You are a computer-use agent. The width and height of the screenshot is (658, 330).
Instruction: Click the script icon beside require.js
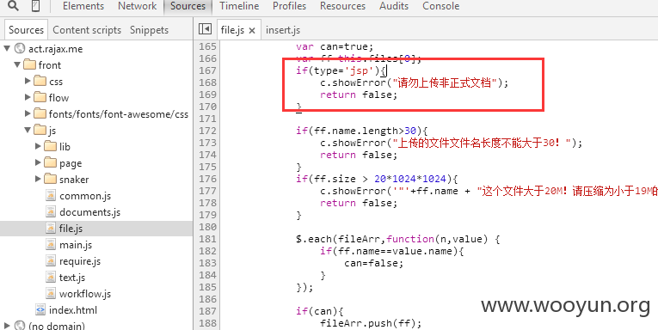(x=51, y=260)
